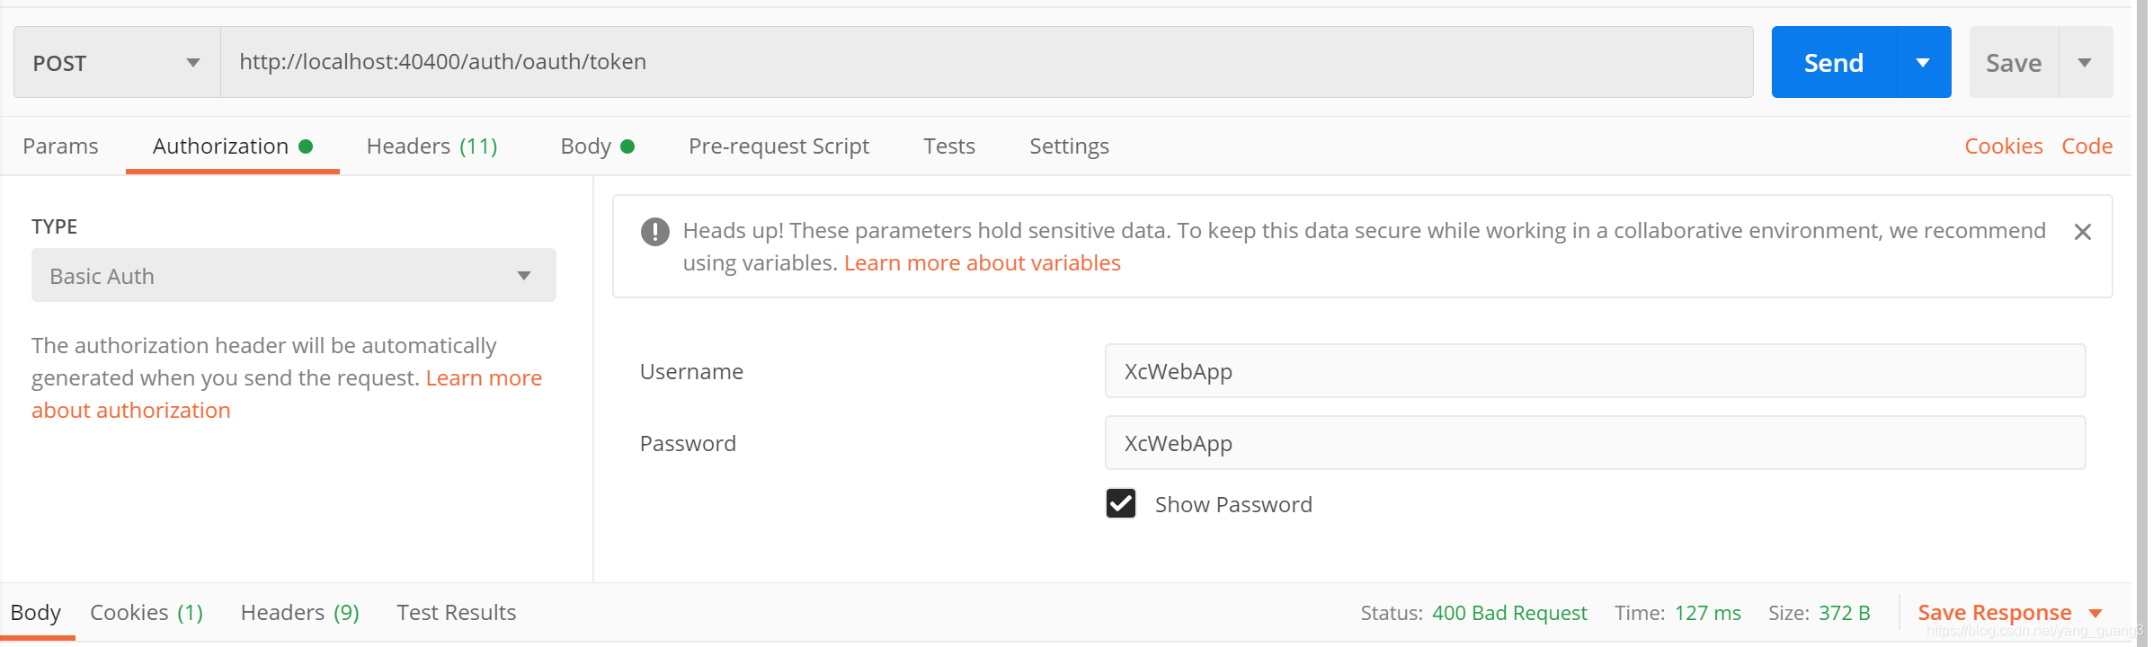Screen dimensions: 2153x647
Task: Uncheck the Show Password checkbox
Action: click(x=1121, y=504)
